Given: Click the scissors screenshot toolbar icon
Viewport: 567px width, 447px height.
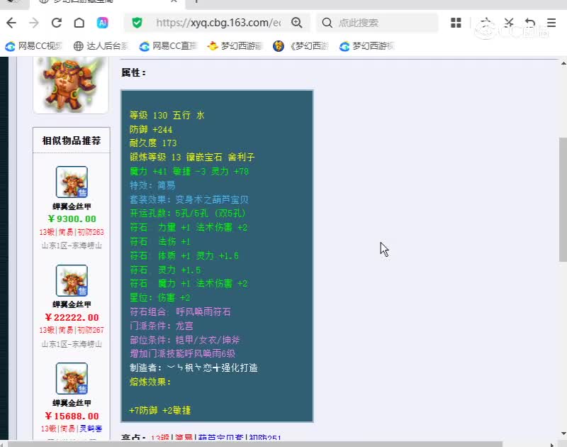Looking at the screenshot, I should tap(509, 23).
